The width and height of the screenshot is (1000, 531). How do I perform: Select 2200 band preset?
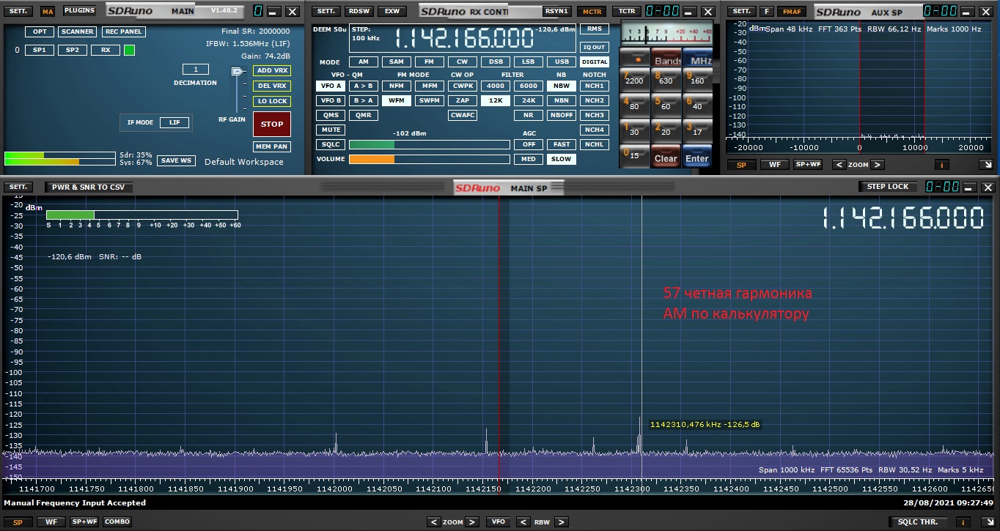click(x=635, y=81)
